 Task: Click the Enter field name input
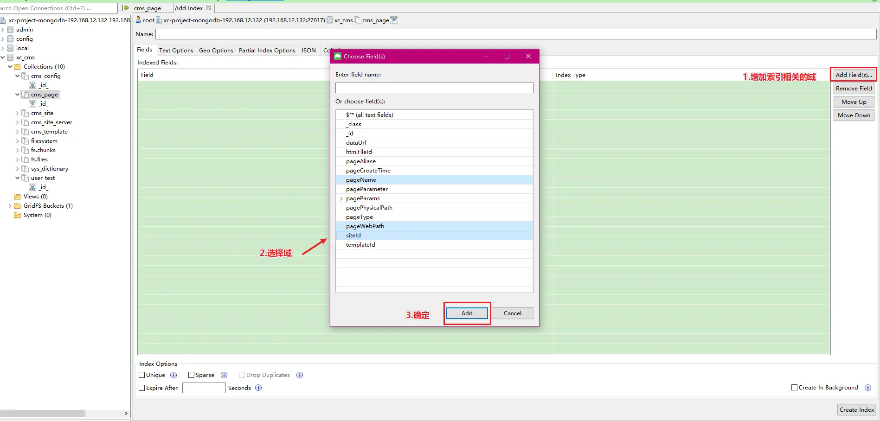pyautogui.click(x=434, y=88)
